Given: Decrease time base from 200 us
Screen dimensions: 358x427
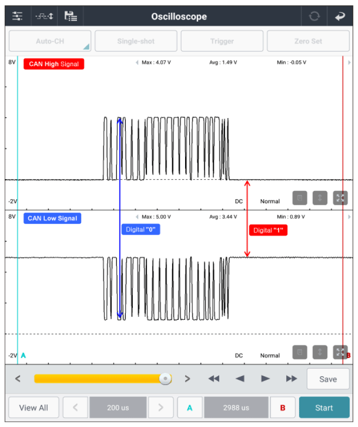Looking at the screenshot, I should (76, 408).
